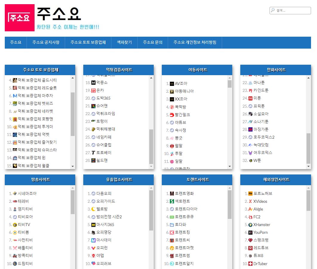Open the 티비모아 link
The image size is (317, 269).
click(25, 217)
